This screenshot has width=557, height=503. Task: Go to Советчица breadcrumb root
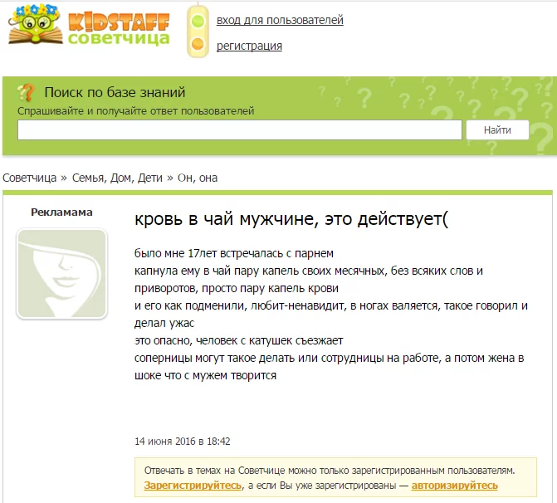tap(30, 178)
